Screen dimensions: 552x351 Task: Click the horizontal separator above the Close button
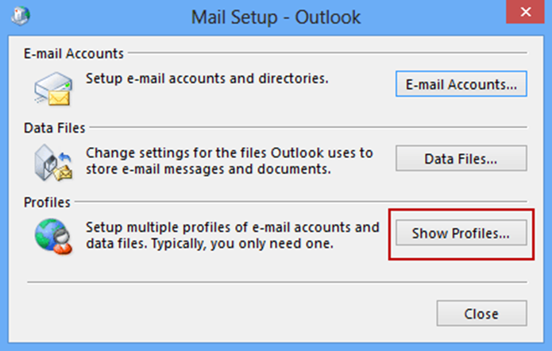tap(277, 282)
